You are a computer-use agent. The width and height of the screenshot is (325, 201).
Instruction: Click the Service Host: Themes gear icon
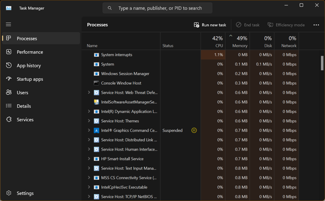96,121
